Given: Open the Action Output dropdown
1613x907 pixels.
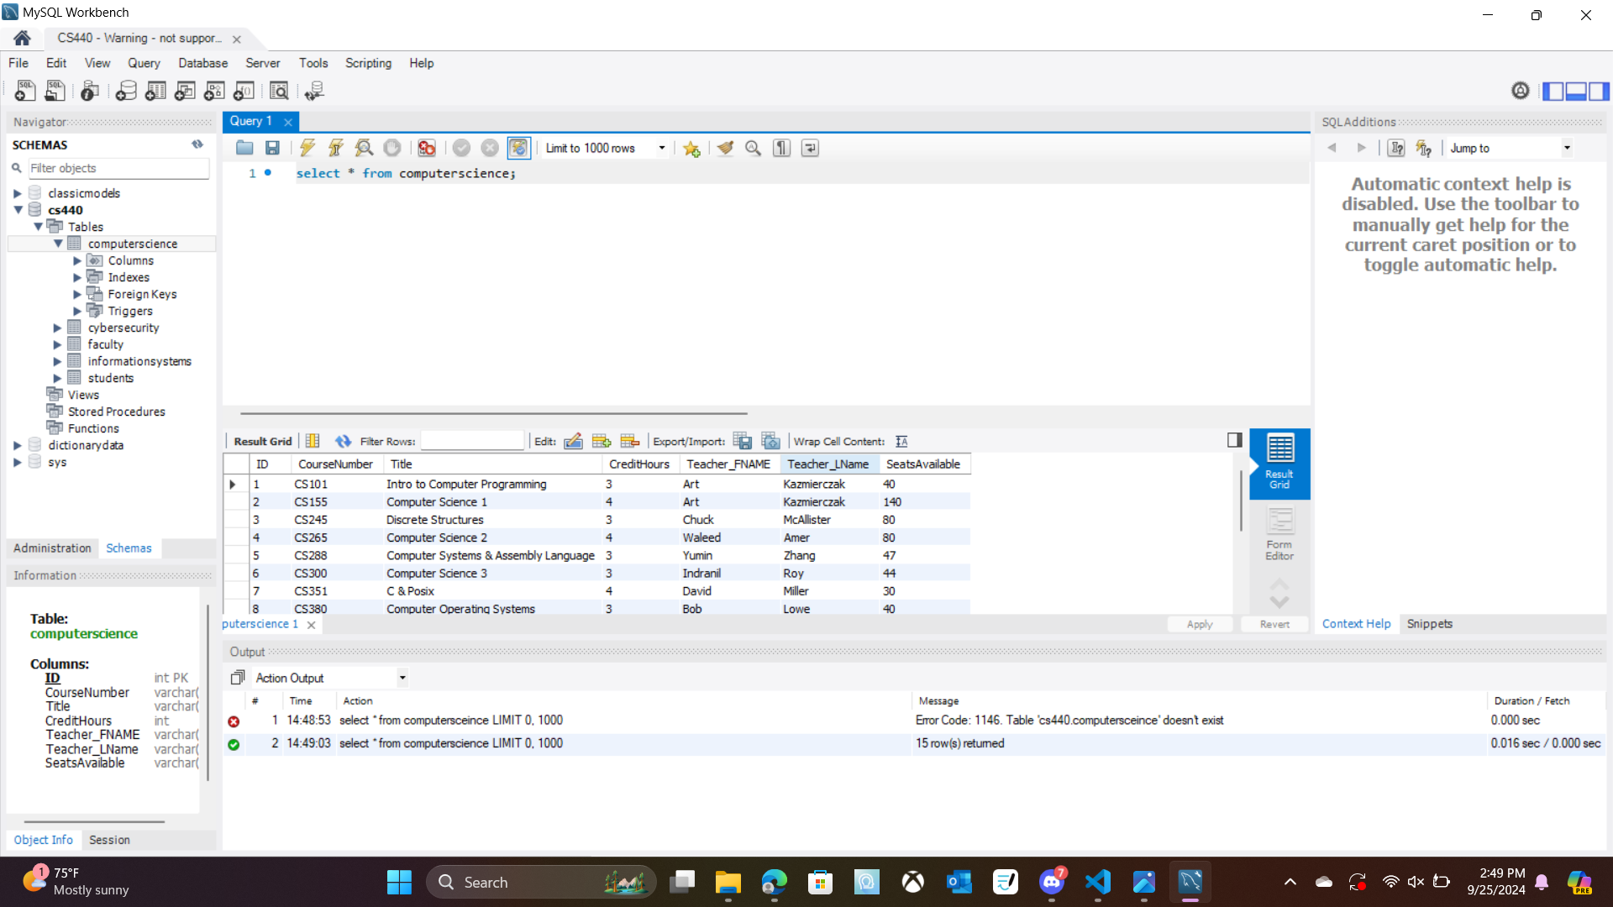Looking at the screenshot, I should click(402, 678).
